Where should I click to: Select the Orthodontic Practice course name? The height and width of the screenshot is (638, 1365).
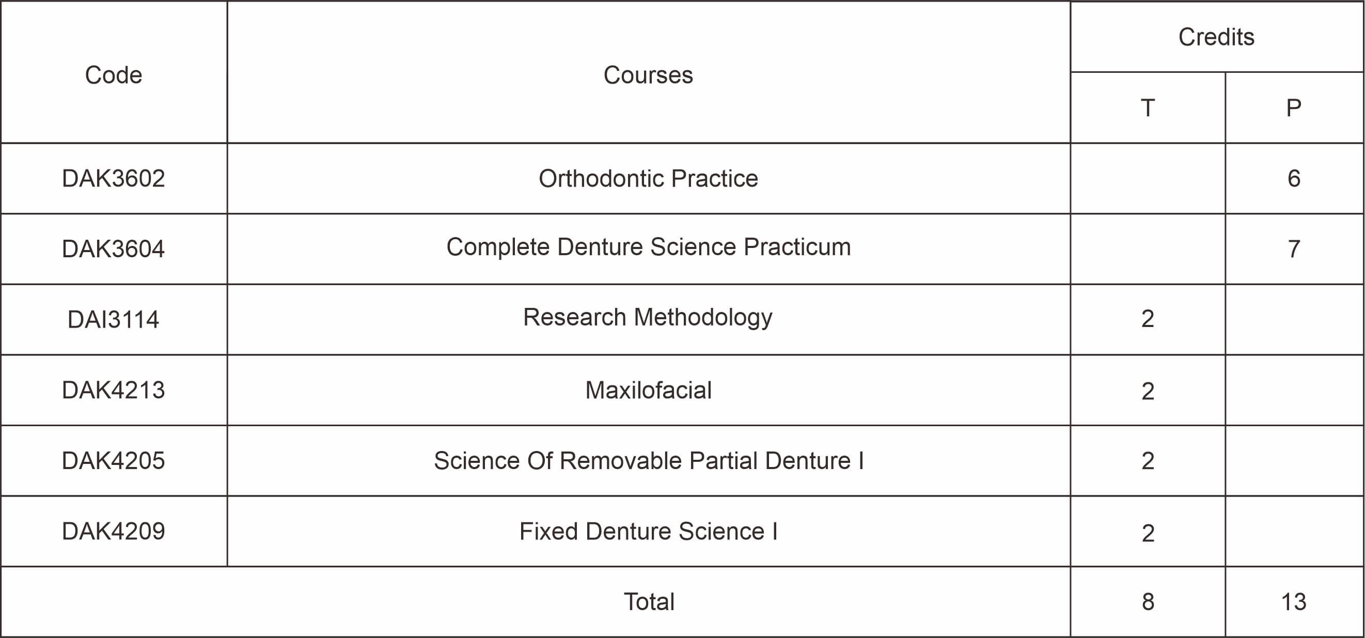tap(648, 179)
